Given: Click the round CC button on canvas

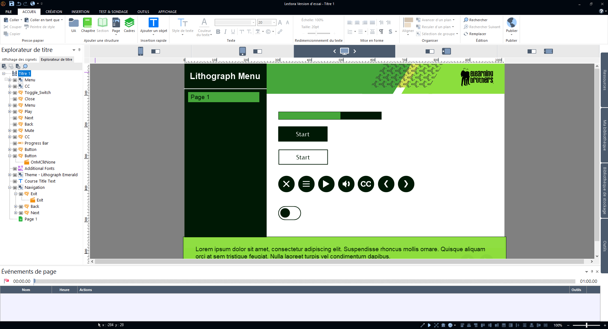Looking at the screenshot, I should 366,184.
